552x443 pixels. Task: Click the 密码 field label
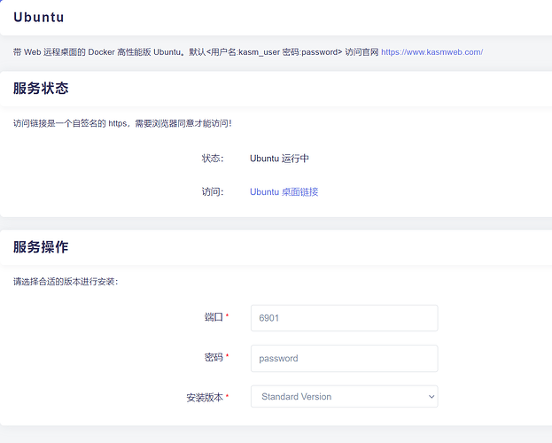[x=213, y=357]
